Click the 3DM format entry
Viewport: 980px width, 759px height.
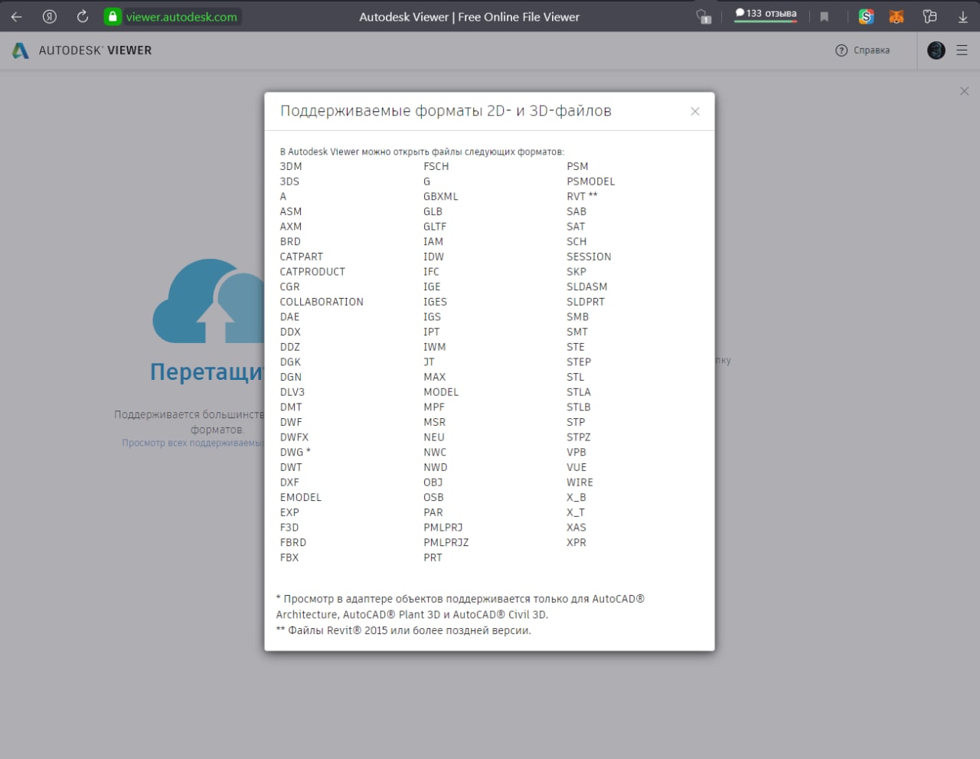point(291,166)
